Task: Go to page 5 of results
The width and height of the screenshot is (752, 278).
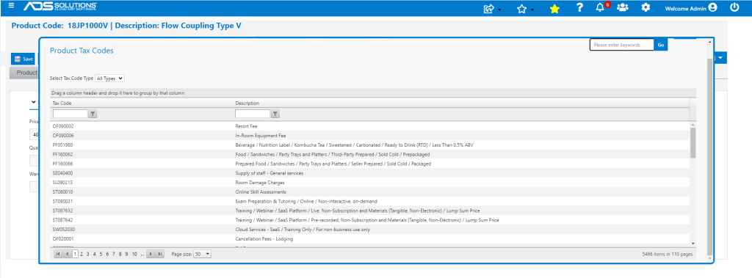Action: (101, 254)
